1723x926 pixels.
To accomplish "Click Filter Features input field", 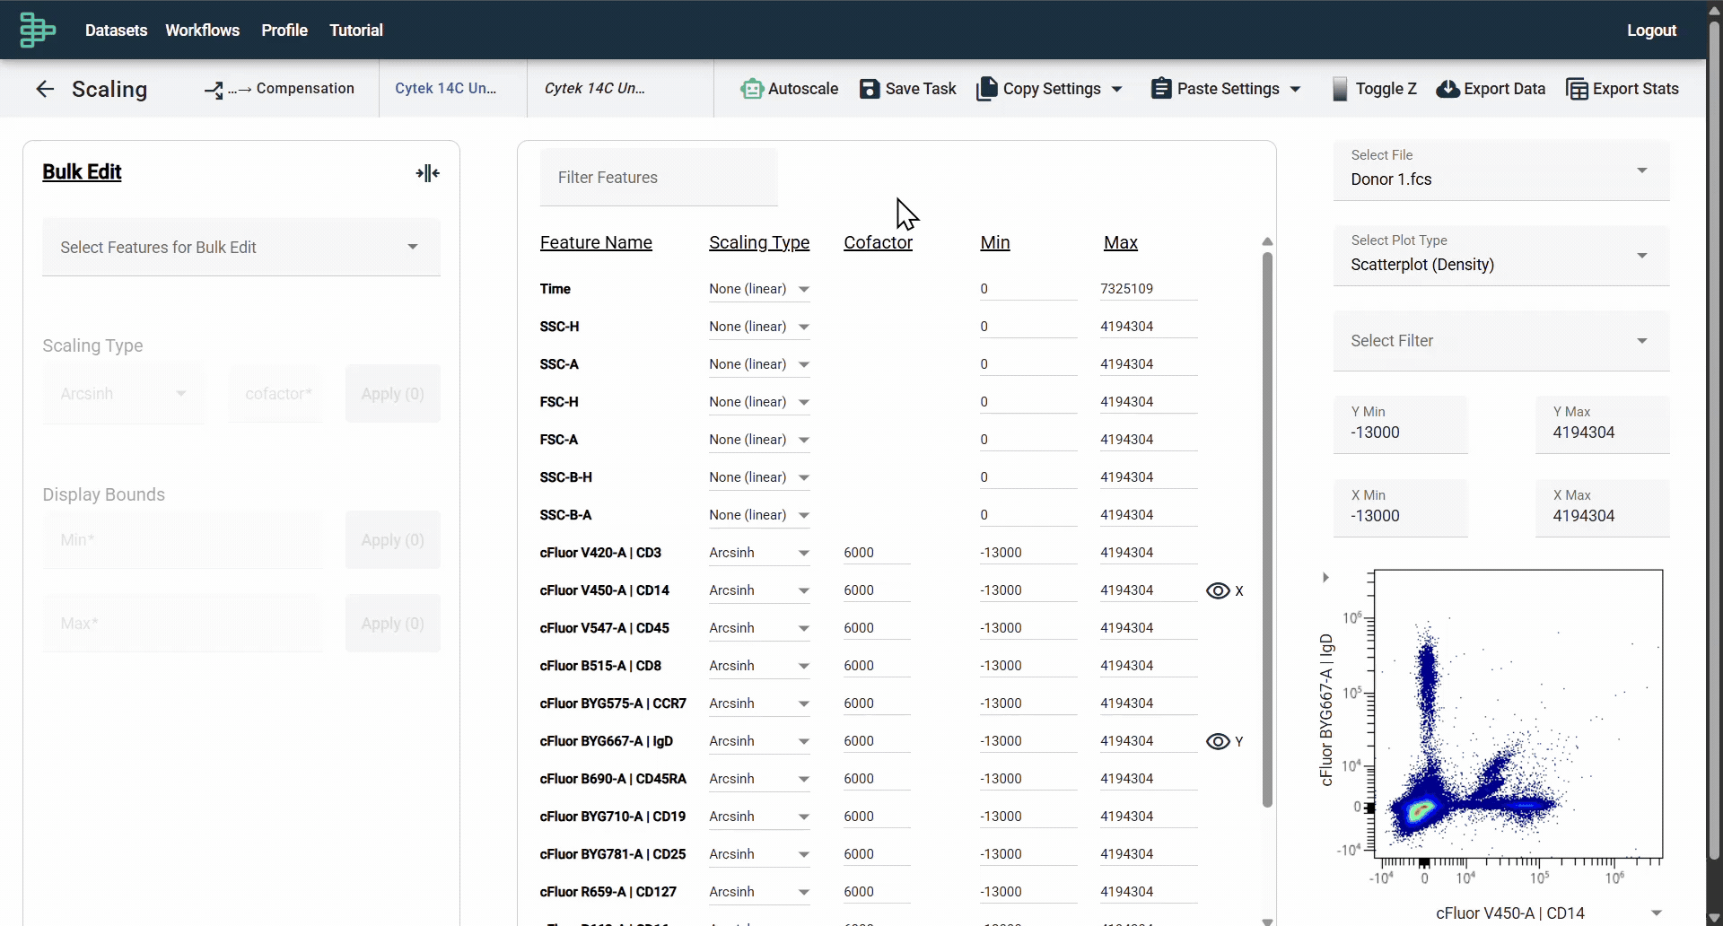I will [659, 177].
